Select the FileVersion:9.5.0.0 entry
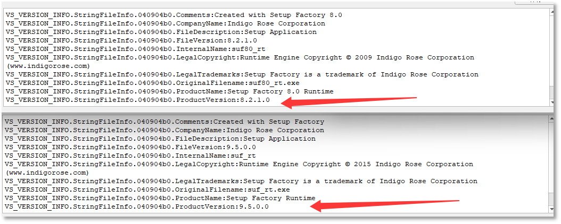 click(130, 147)
